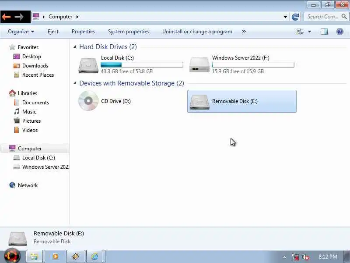Open the address bar history dropdown
The image size is (350, 263).
pyautogui.click(x=285, y=17)
